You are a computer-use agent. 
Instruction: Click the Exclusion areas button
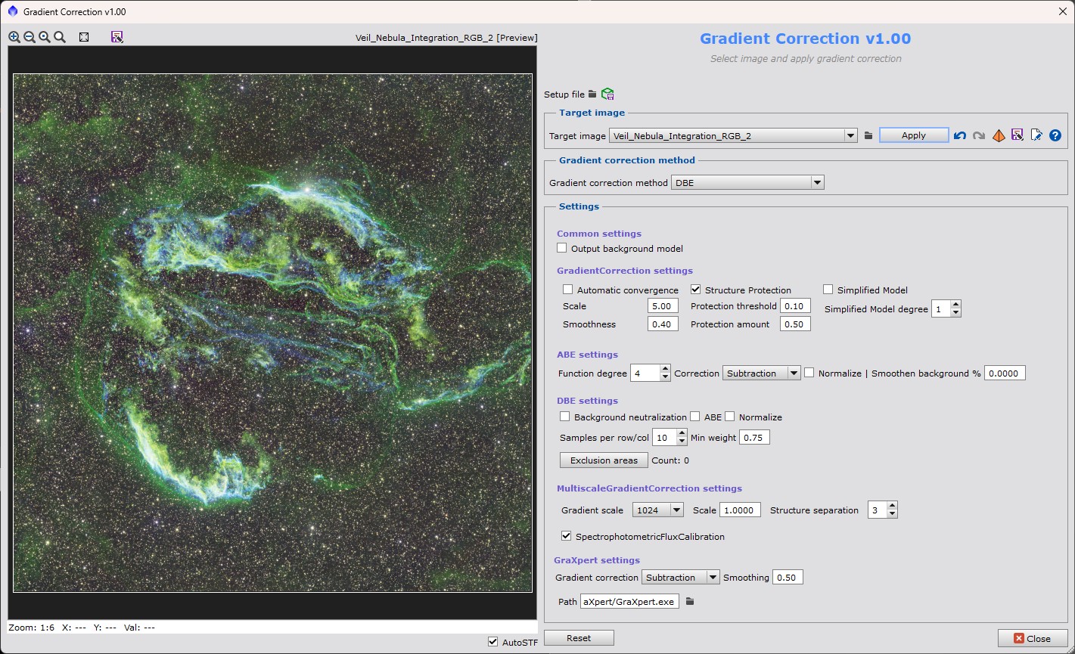604,460
